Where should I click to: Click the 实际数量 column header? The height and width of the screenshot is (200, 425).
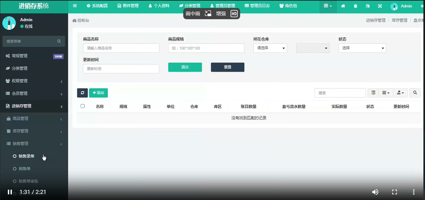[339, 106]
